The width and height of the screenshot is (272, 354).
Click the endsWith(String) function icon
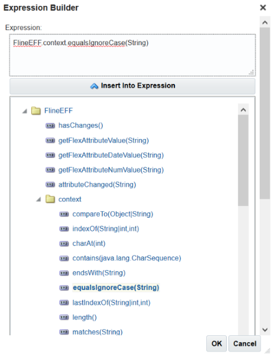[64, 273]
